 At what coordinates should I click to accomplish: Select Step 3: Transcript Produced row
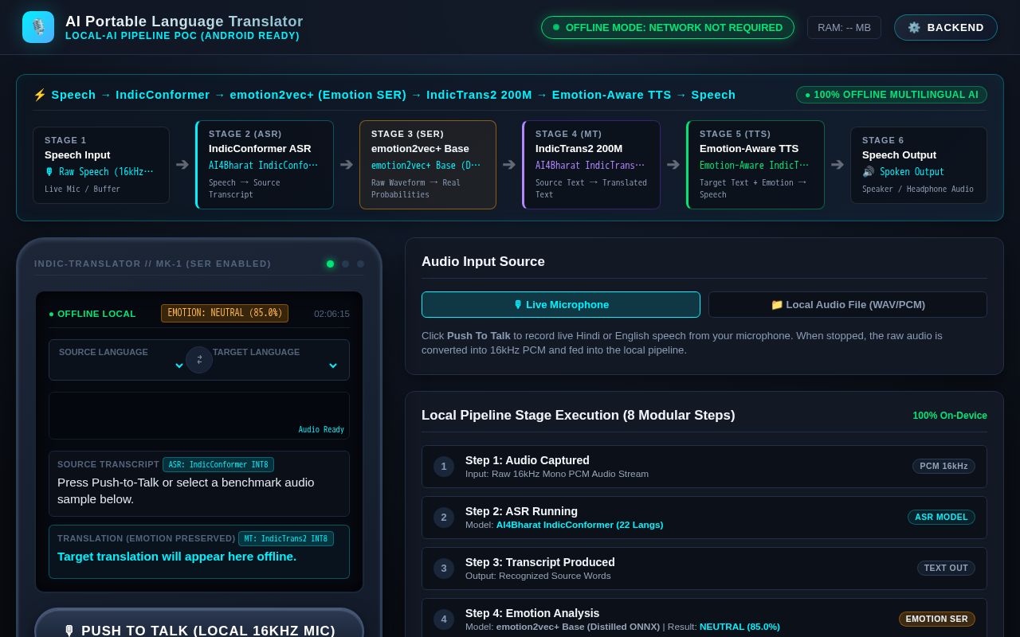704,569
